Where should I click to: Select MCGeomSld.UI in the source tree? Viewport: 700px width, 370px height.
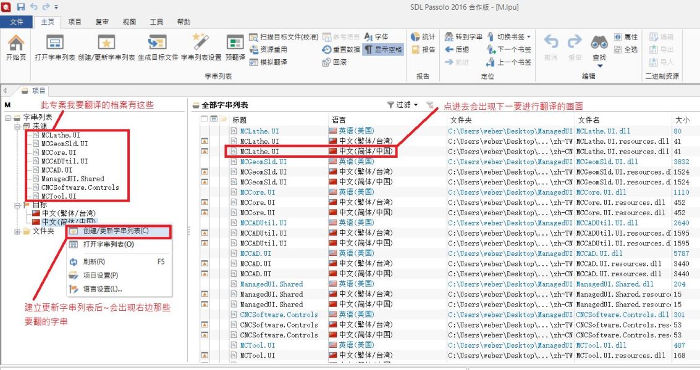64,143
